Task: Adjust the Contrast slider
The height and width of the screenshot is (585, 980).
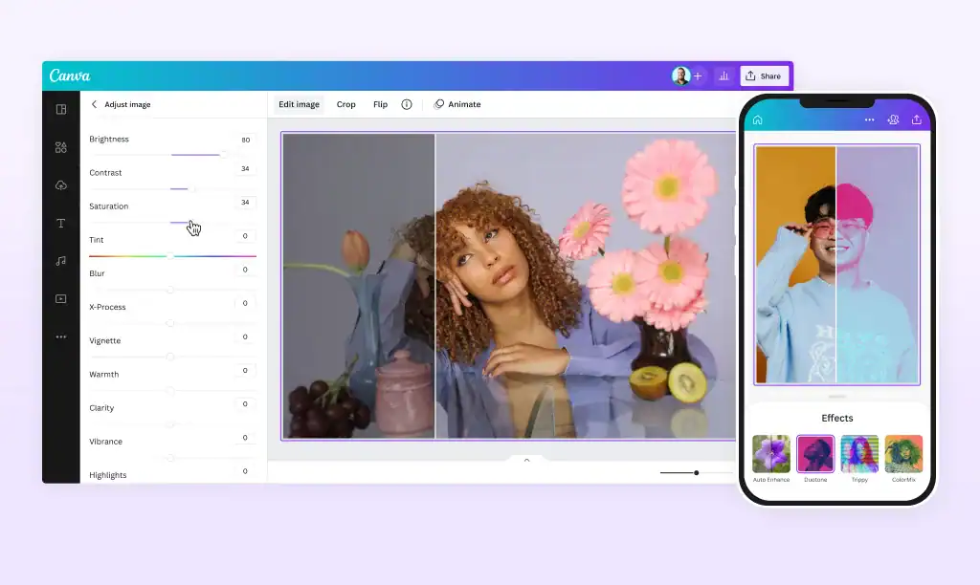Action: click(172, 188)
